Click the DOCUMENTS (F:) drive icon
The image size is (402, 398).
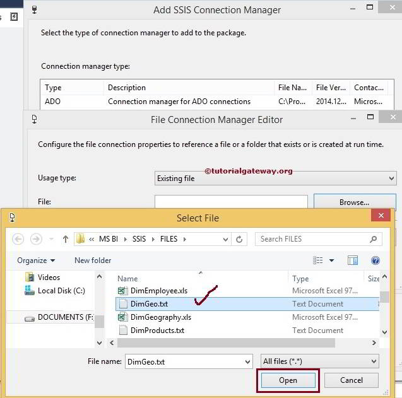[x=30, y=319]
